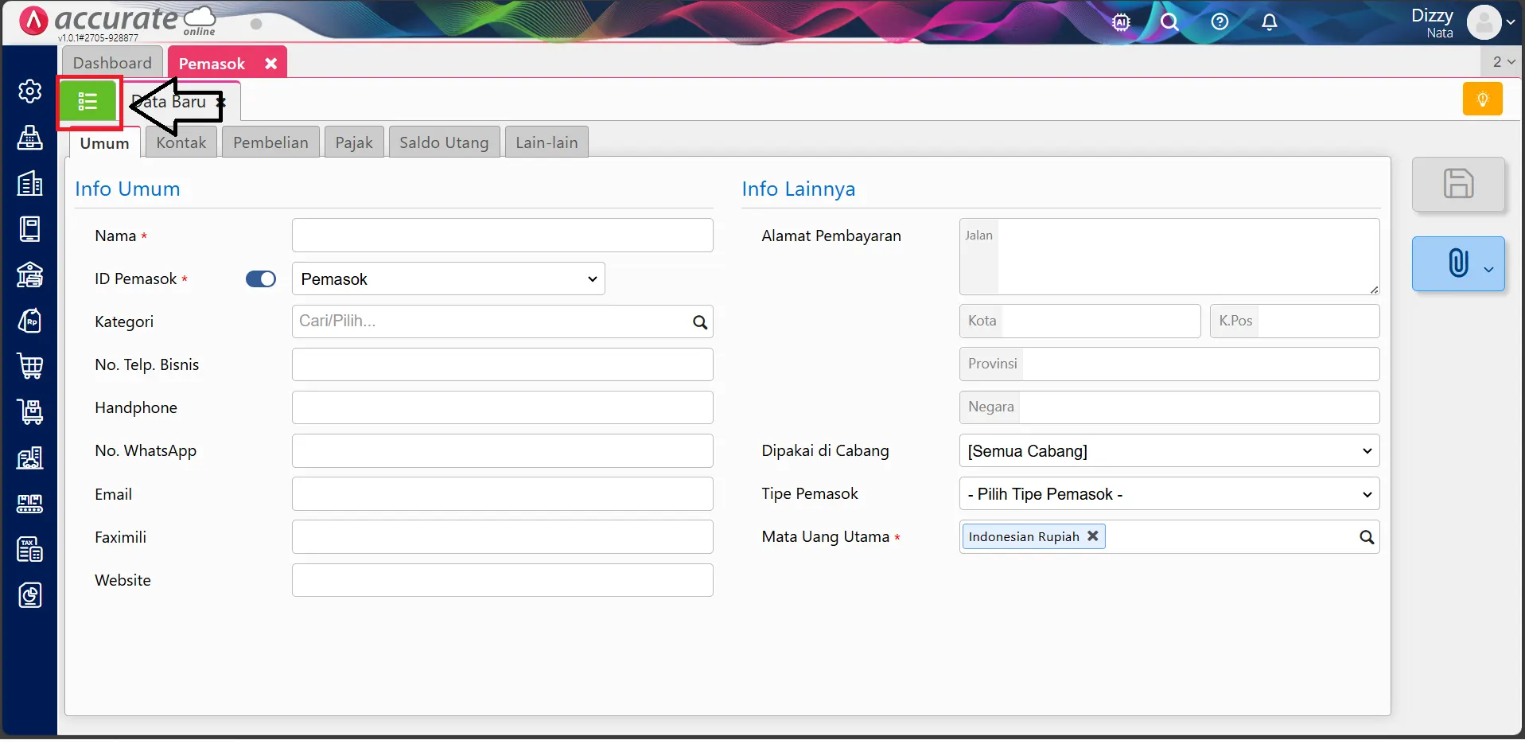Open the paperclip attachment button

(1457, 263)
